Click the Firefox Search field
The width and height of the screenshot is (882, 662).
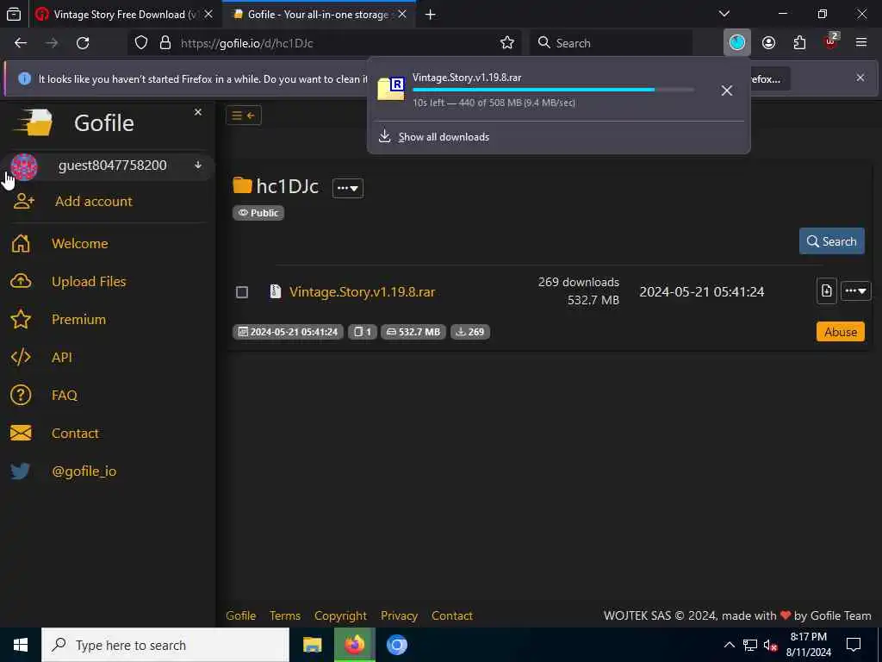pyautogui.click(x=611, y=43)
